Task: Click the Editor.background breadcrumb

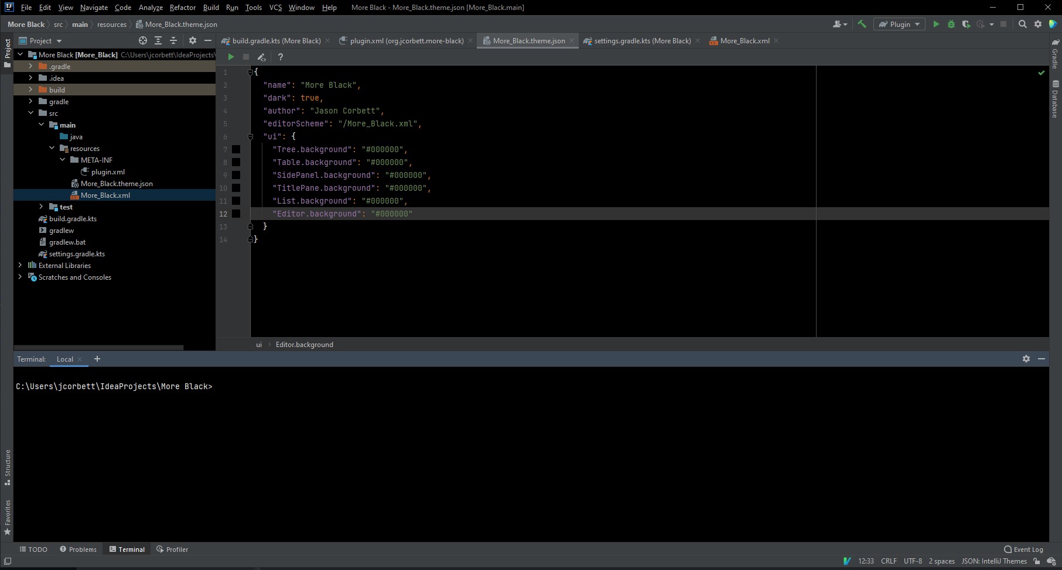Action: click(x=304, y=344)
